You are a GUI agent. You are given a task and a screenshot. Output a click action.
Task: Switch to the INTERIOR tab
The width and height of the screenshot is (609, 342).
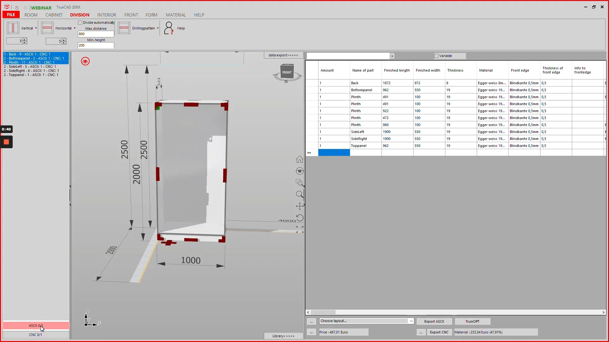(107, 15)
